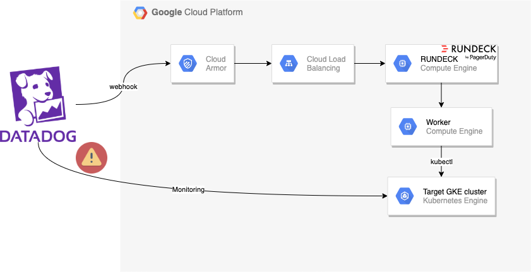Click the Rundeck by PagerDuty logo
This screenshot has width=531, height=272.
pyautogui.click(x=469, y=52)
